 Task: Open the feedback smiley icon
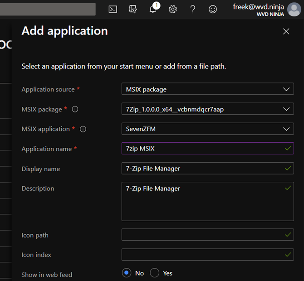(213, 9)
